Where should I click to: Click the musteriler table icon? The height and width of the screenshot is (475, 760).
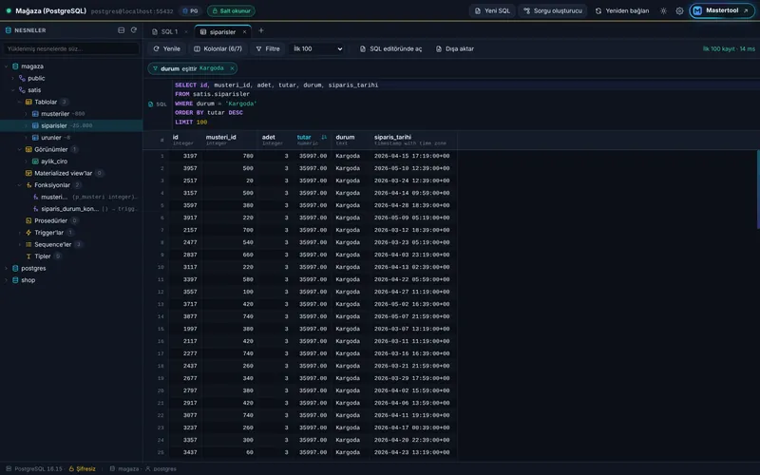coord(35,114)
